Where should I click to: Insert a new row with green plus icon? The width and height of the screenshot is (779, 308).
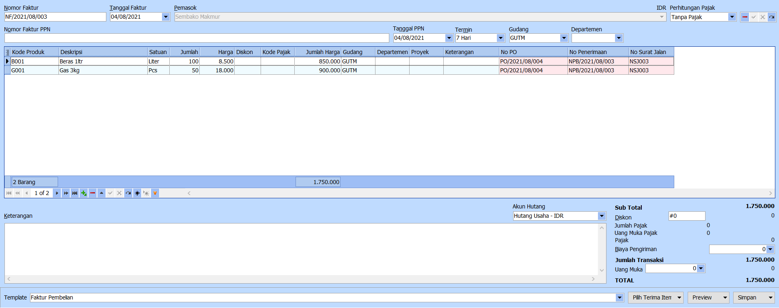[x=84, y=193]
